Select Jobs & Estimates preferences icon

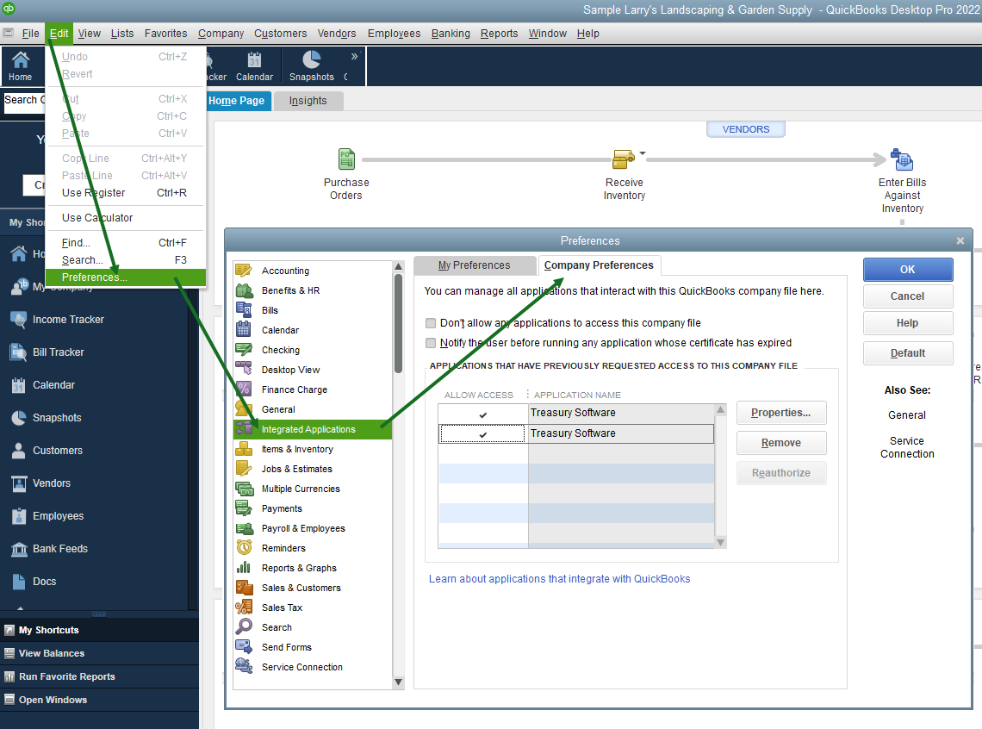(244, 469)
